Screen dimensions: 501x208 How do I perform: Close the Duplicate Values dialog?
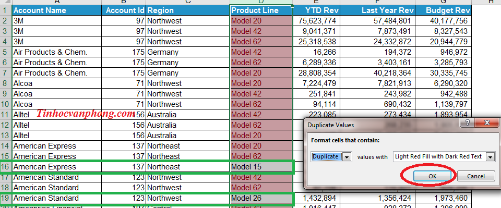(486, 123)
